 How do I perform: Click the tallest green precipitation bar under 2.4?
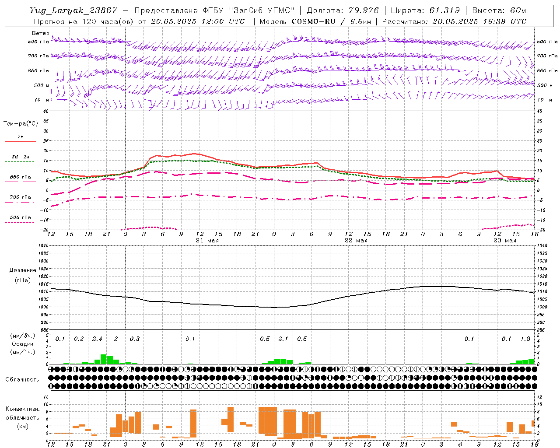click(104, 359)
